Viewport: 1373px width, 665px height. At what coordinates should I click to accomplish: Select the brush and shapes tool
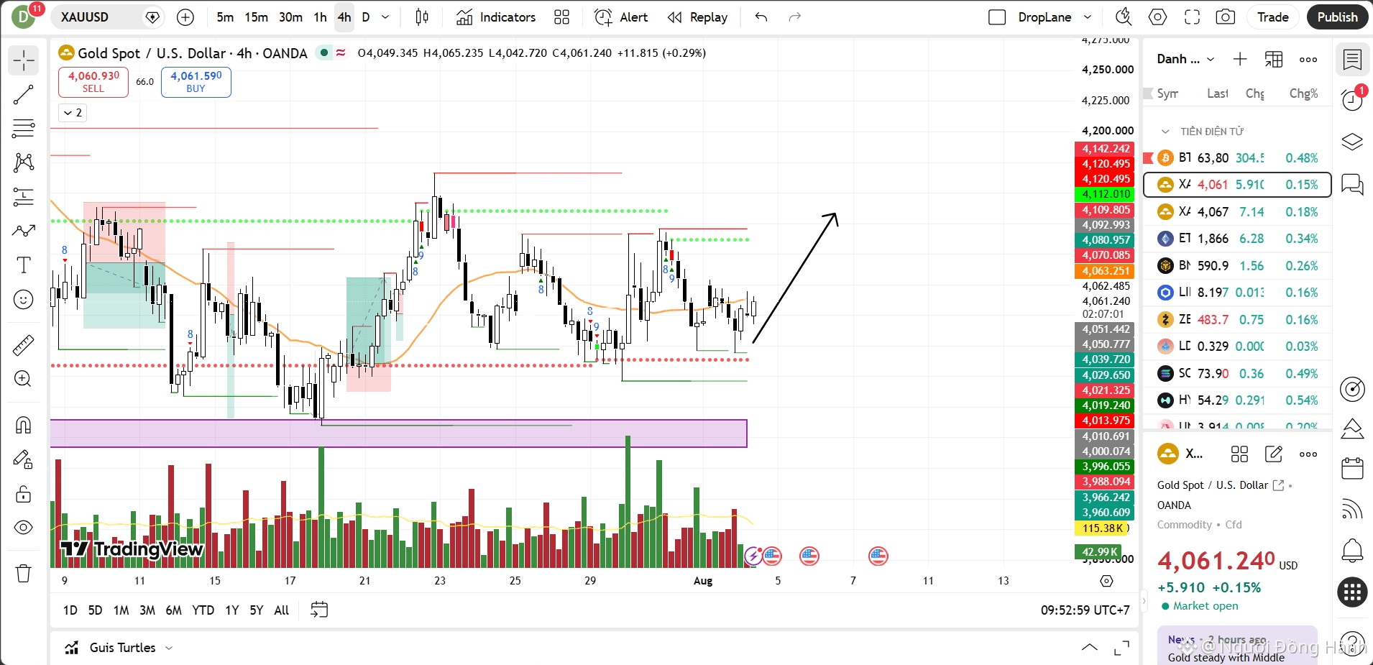point(24,231)
